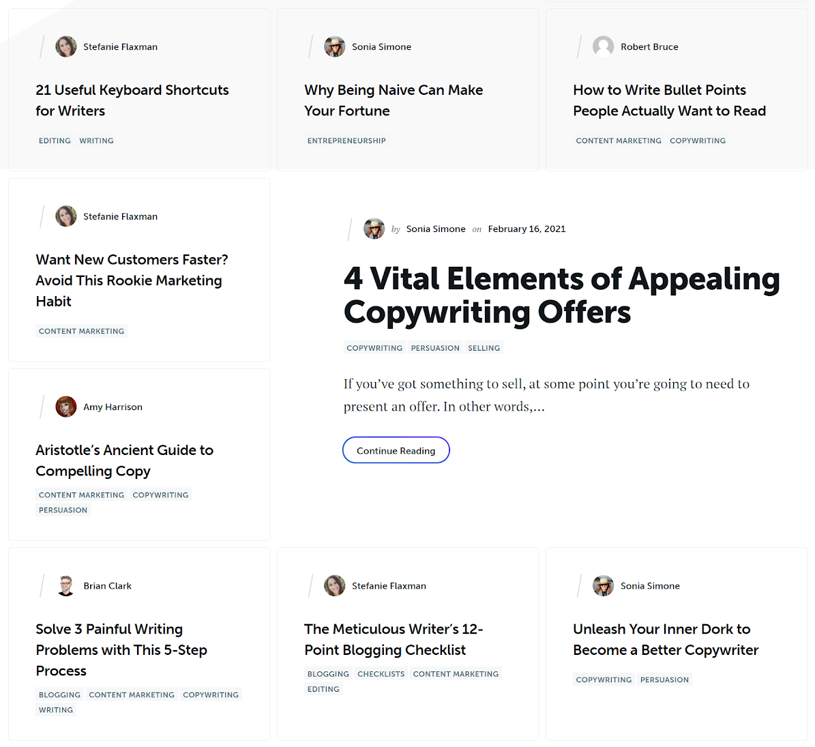The width and height of the screenshot is (815, 747).
Task: Open '4 Vital Elements of Appealing Copywriting Offers' headline
Action: (x=562, y=295)
